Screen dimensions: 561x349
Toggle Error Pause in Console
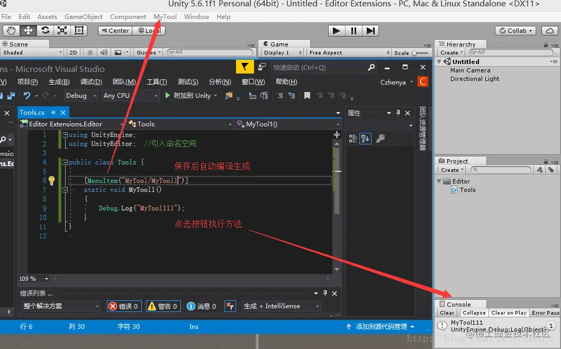(545, 313)
